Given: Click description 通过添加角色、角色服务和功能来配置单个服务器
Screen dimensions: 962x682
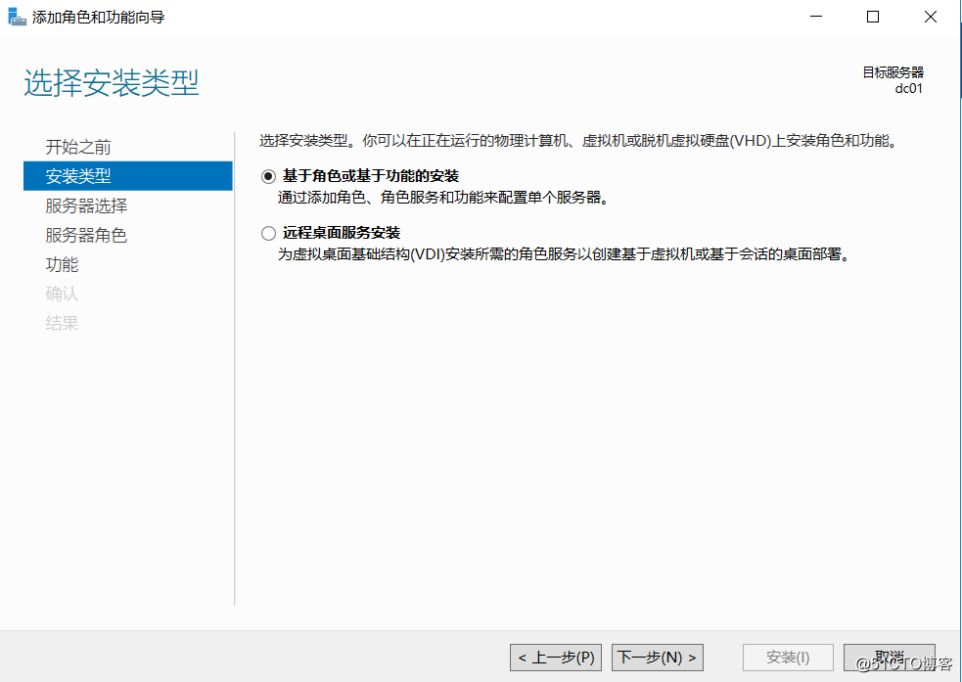Looking at the screenshot, I should click(443, 198).
